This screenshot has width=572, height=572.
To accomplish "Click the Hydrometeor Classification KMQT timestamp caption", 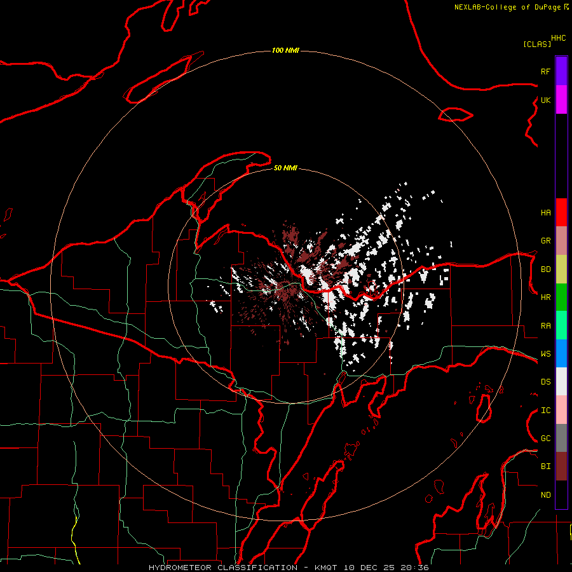I will [289, 568].
